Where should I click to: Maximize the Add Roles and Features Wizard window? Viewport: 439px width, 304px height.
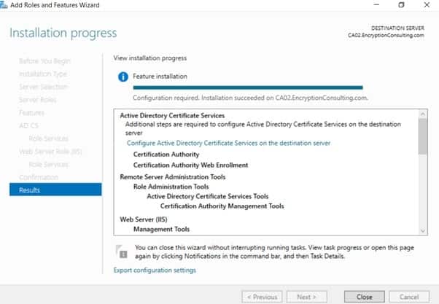click(x=400, y=5)
